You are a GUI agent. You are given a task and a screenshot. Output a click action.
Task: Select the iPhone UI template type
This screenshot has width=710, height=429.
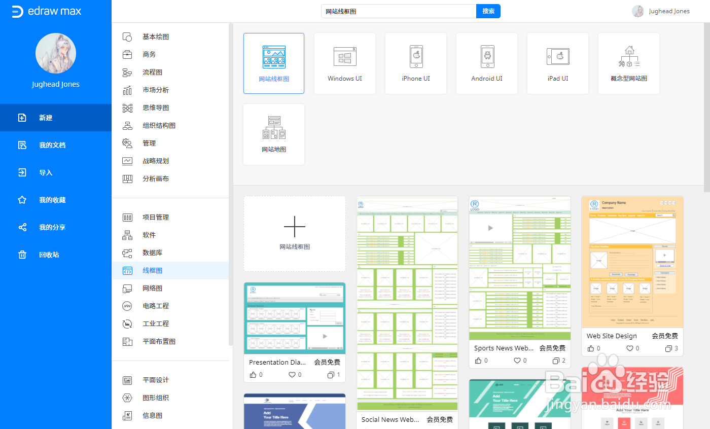coord(415,63)
